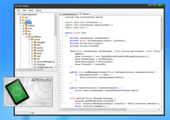Expand the de package node

point(23,31)
